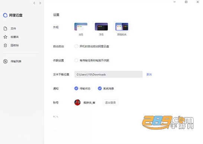
Task: Click the account avatar picture
Action: click(77, 103)
